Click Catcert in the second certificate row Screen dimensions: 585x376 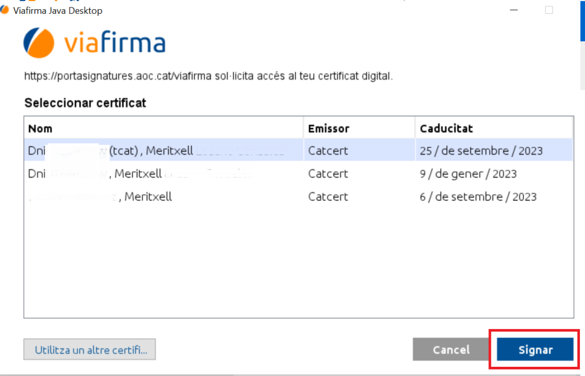pyautogui.click(x=328, y=174)
